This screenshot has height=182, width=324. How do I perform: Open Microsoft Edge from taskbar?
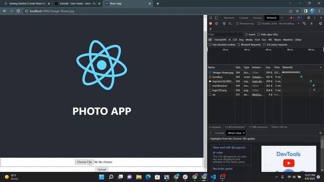coord(148,177)
